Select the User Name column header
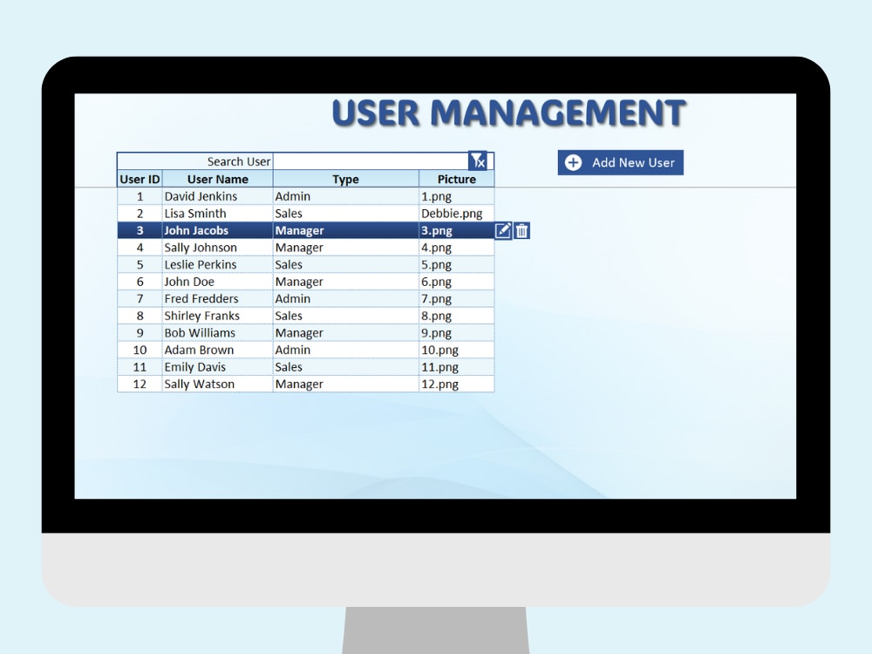 pos(217,179)
